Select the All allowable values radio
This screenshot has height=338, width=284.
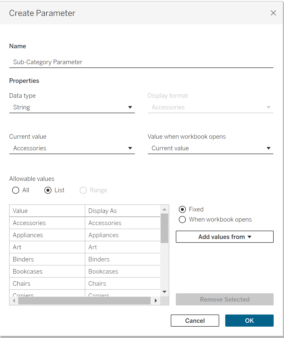click(x=16, y=190)
